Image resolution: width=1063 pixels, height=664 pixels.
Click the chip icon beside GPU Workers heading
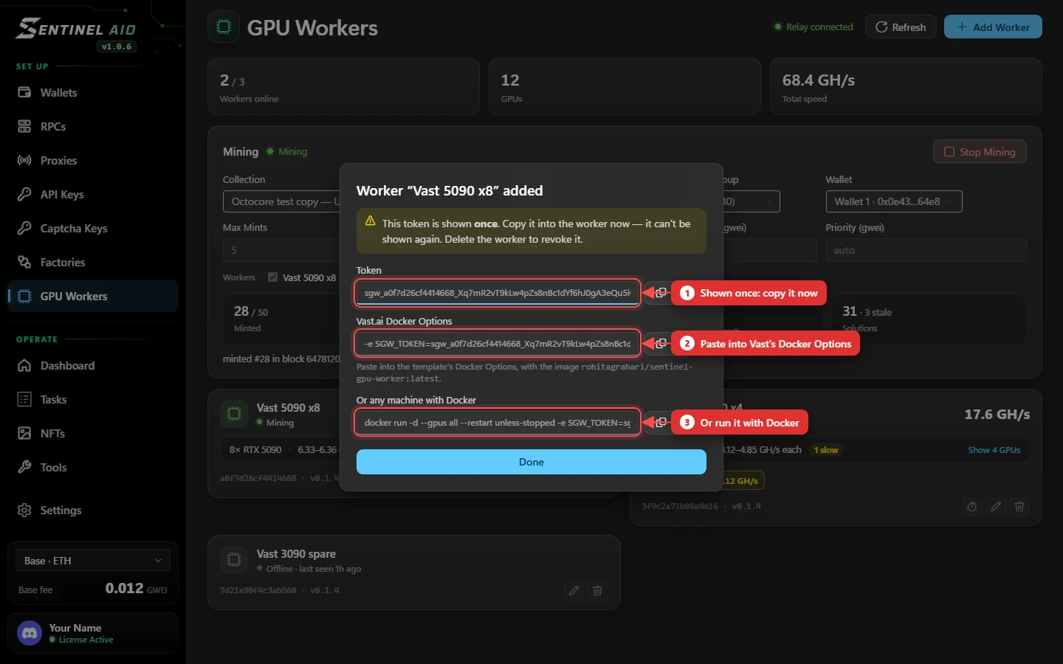tap(224, 27)
